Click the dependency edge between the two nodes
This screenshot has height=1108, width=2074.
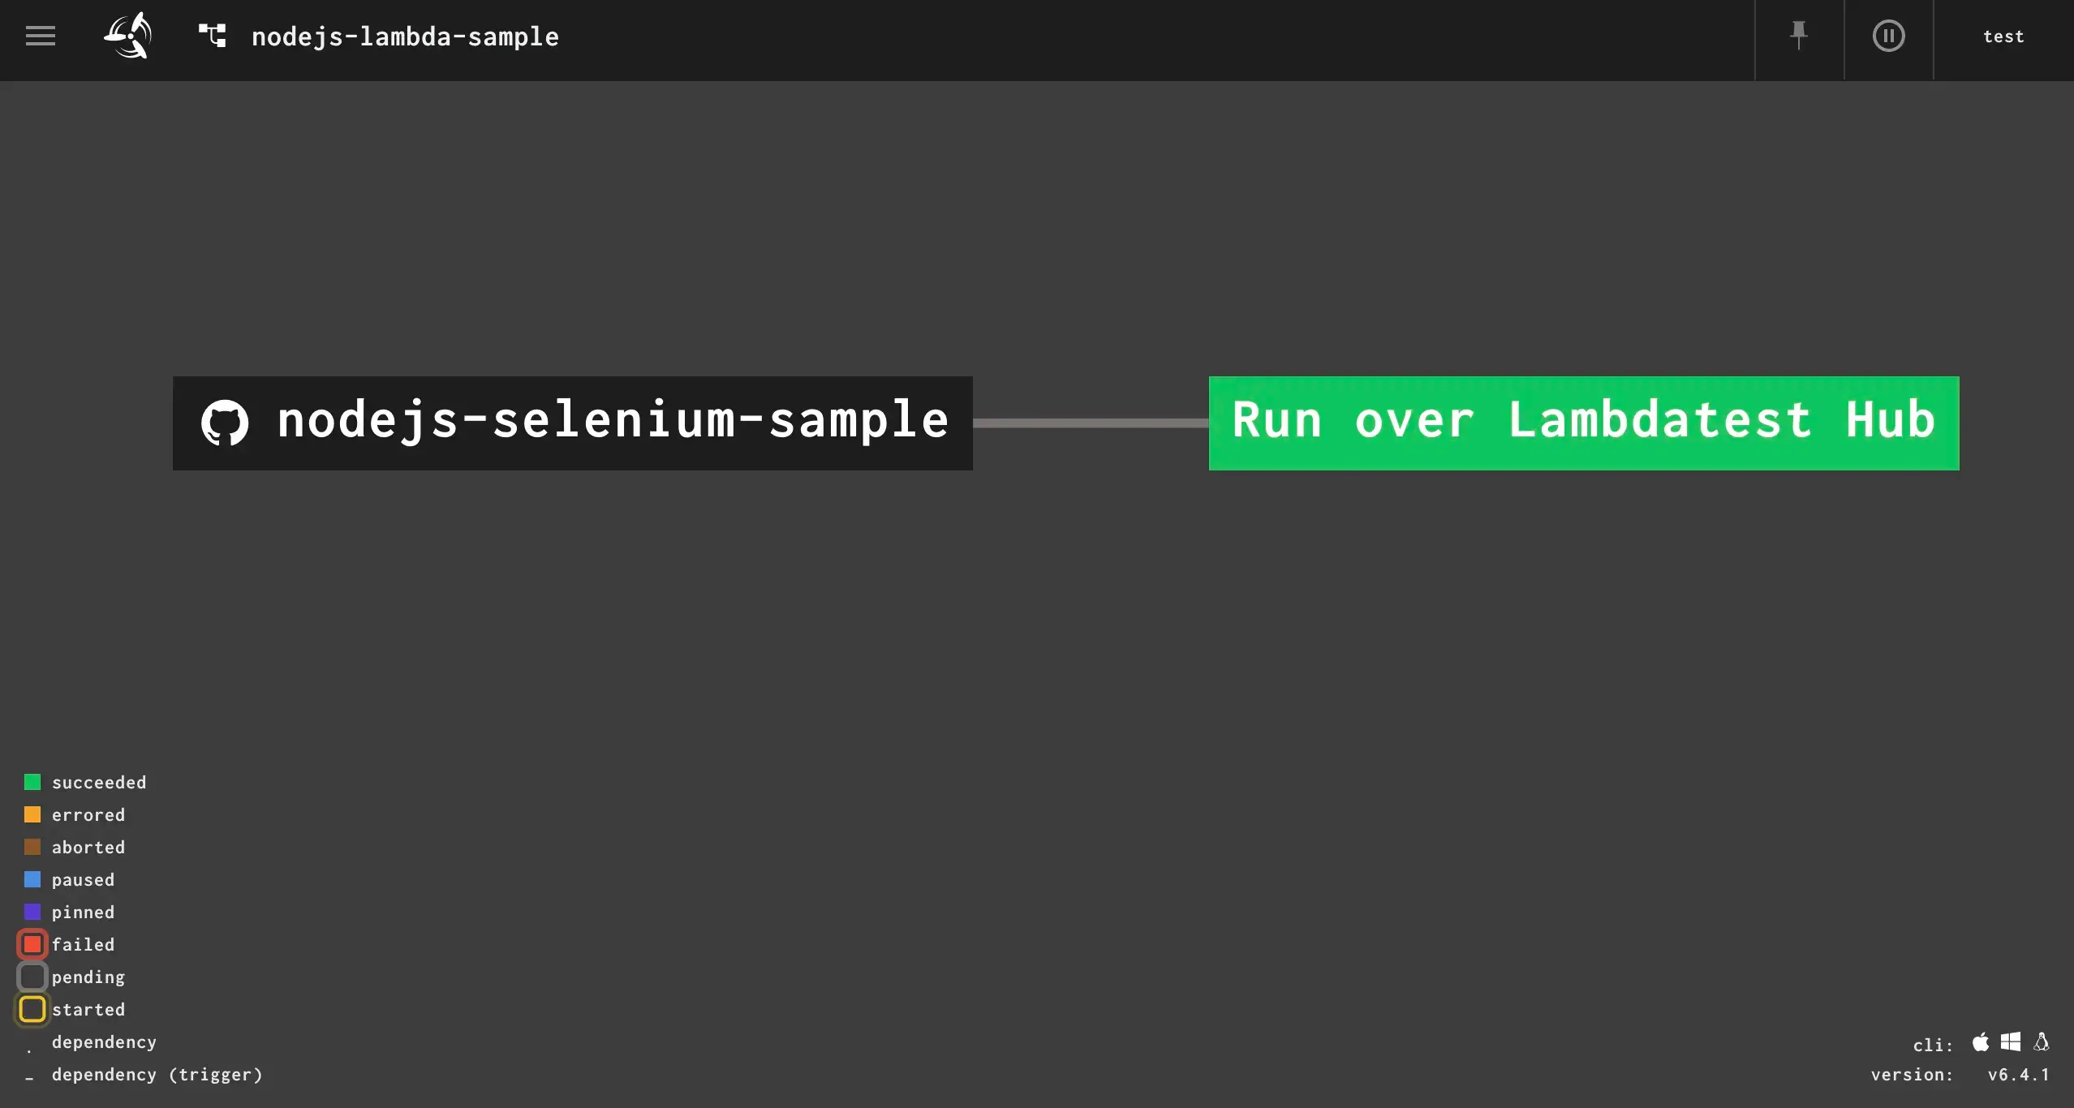tap(1091, 423)
